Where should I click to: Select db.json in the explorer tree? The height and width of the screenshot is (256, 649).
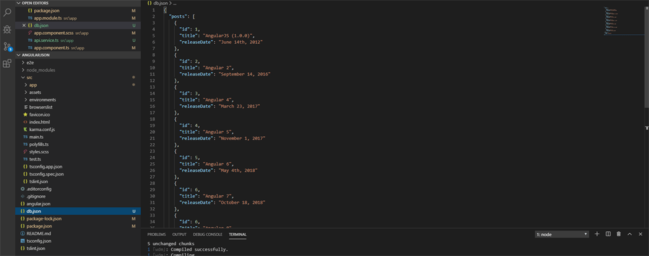(x=78, y=212)
